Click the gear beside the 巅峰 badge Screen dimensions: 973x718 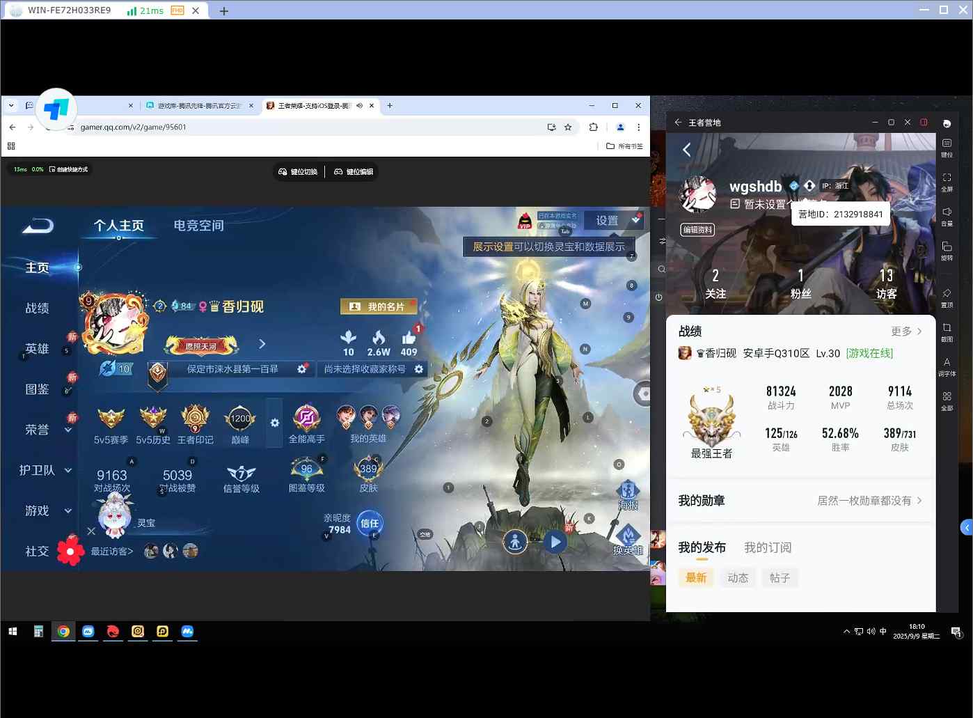pos(275,423)
